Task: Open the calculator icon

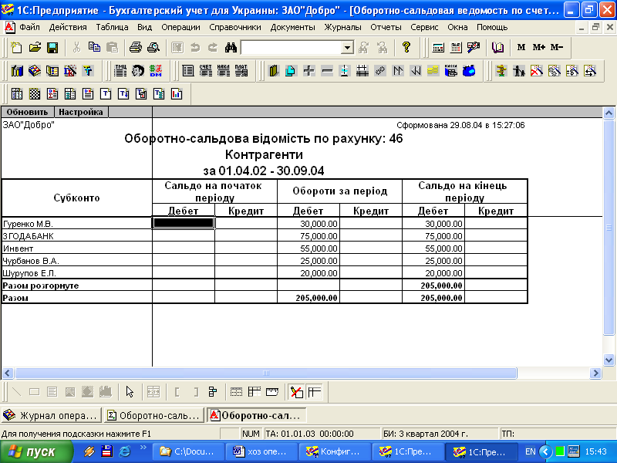Action: coord(438,48)
